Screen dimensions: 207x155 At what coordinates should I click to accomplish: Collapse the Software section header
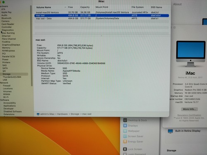point(5,100)
